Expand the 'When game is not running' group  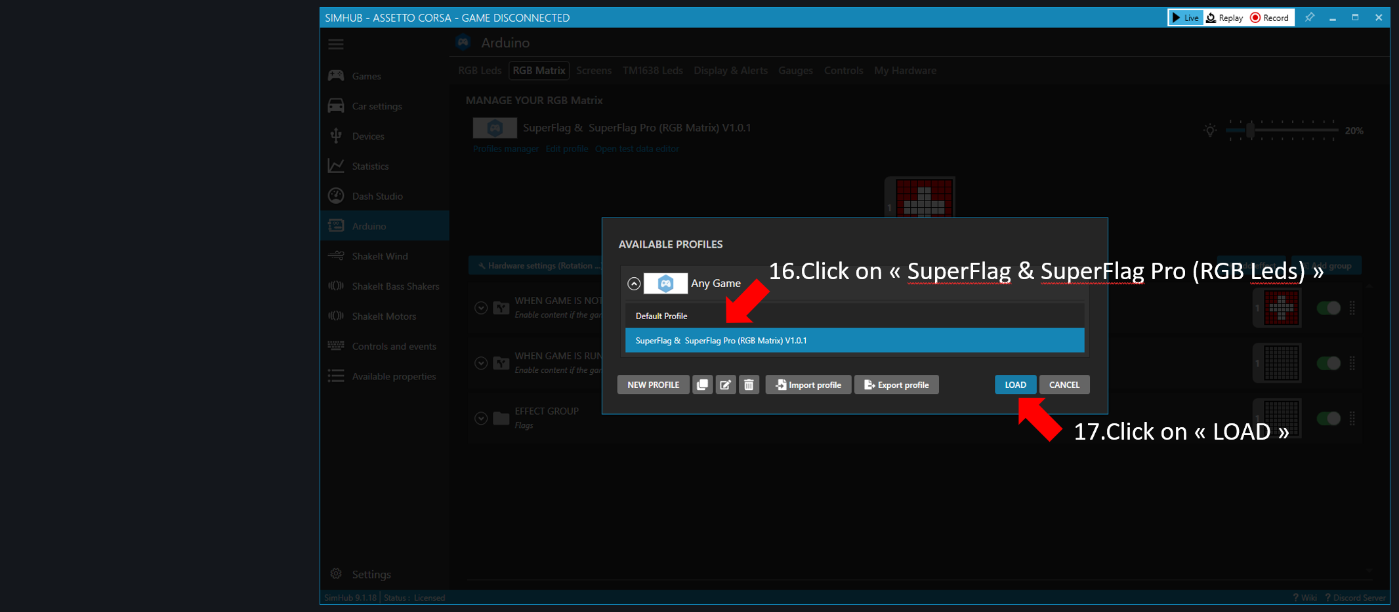pyautogui.click(x=481, y=308)
